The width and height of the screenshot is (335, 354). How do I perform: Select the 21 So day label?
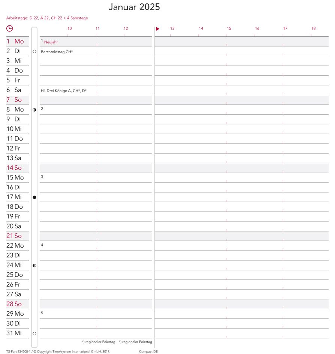[14, 236]
